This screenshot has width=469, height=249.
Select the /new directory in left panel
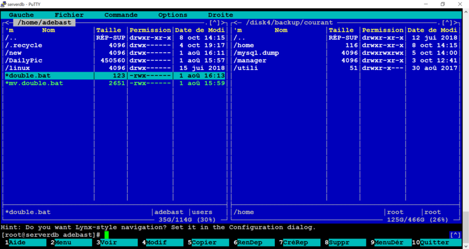click(x=115, y=53)
